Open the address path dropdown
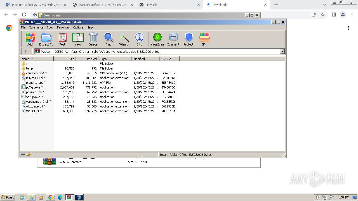The width and height of the screenshot is (358, 201). (x=282, y=51)
